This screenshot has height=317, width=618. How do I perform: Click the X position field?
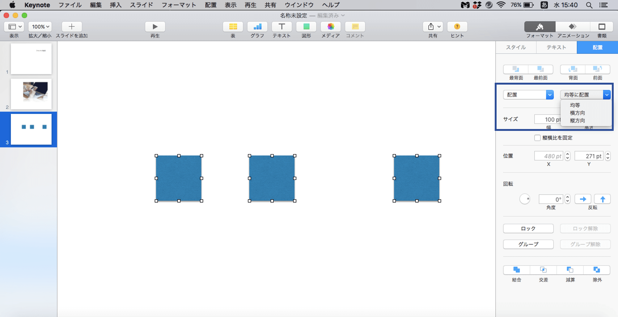coord(549,156)
